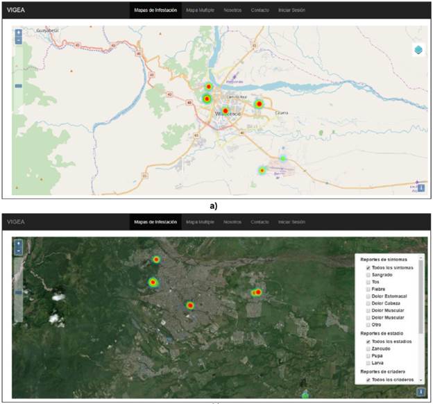Screen dimensions: 433x404
Task: Check the 'Zancudo' stage filter
Action: pos(368,348)
